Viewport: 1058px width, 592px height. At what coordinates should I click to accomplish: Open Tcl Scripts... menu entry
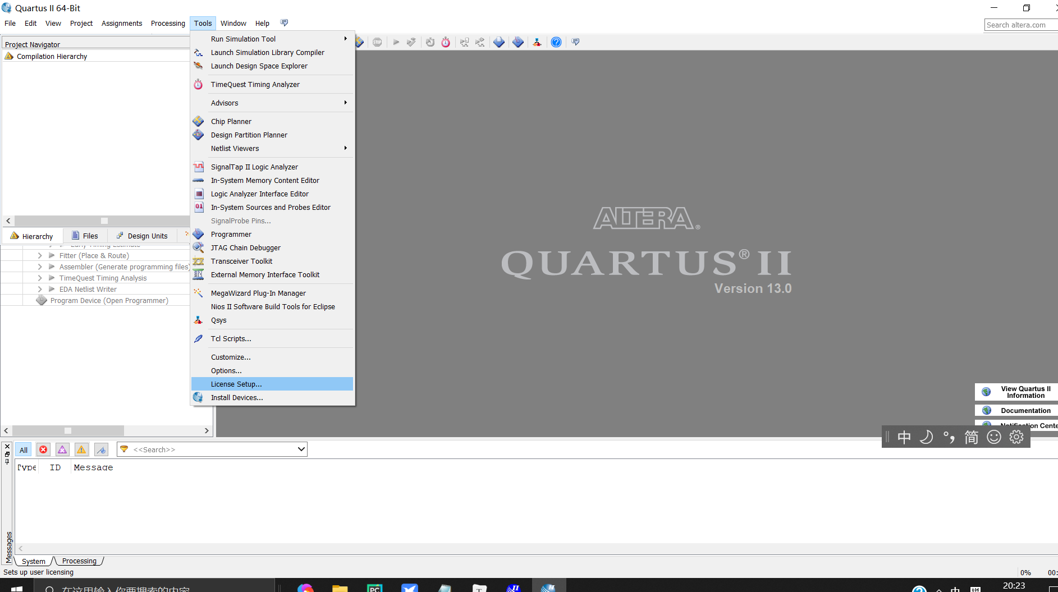272,339
